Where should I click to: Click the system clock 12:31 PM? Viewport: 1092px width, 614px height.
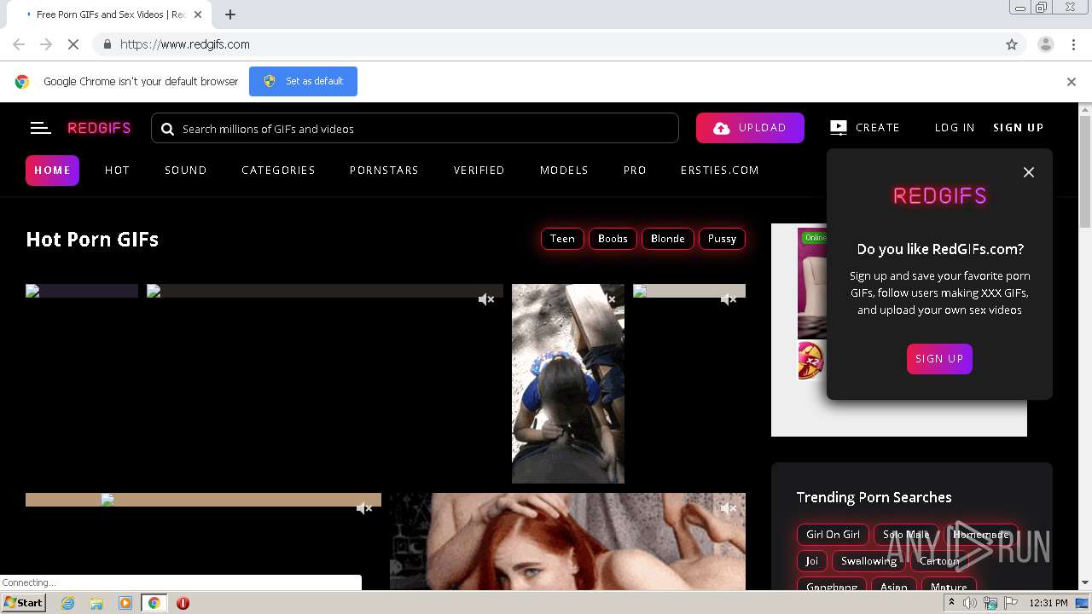point(1048,603)
